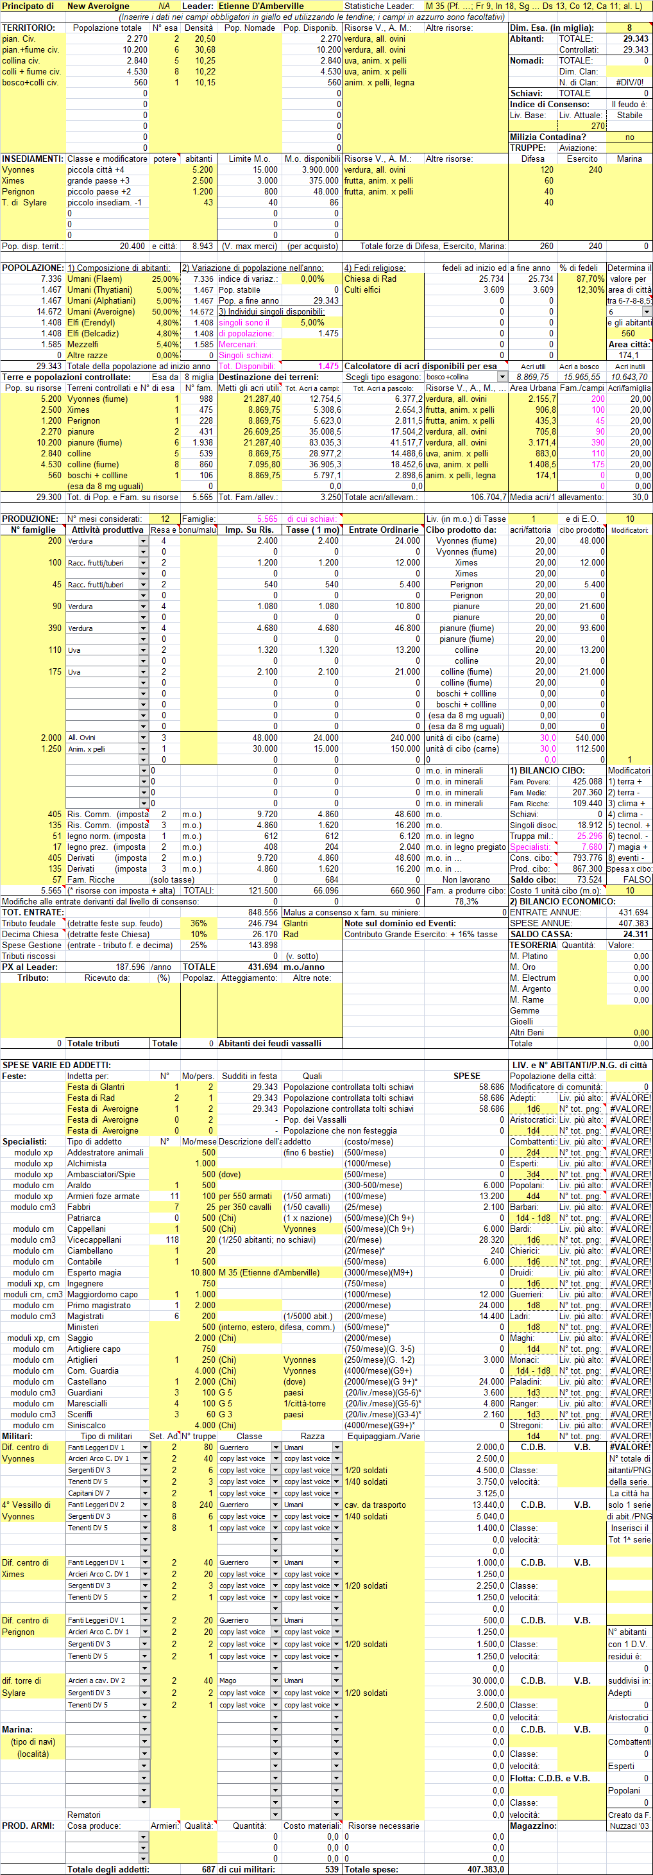
Task: Select the Ximes 'grande paese +3' cell
Action: 108,180
